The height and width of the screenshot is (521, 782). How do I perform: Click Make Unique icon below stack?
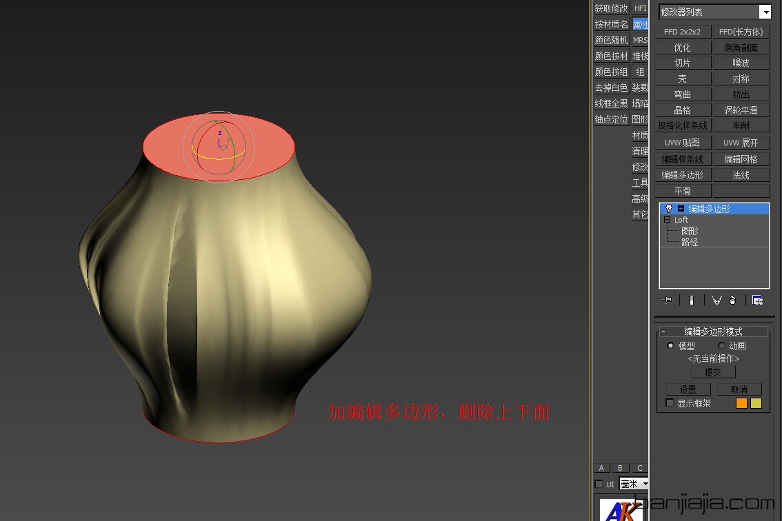(716, 300)
